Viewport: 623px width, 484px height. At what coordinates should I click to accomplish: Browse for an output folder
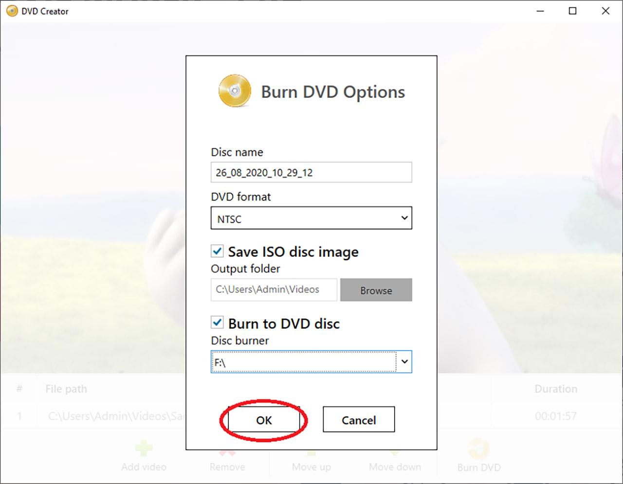click(x=376, y=290)
